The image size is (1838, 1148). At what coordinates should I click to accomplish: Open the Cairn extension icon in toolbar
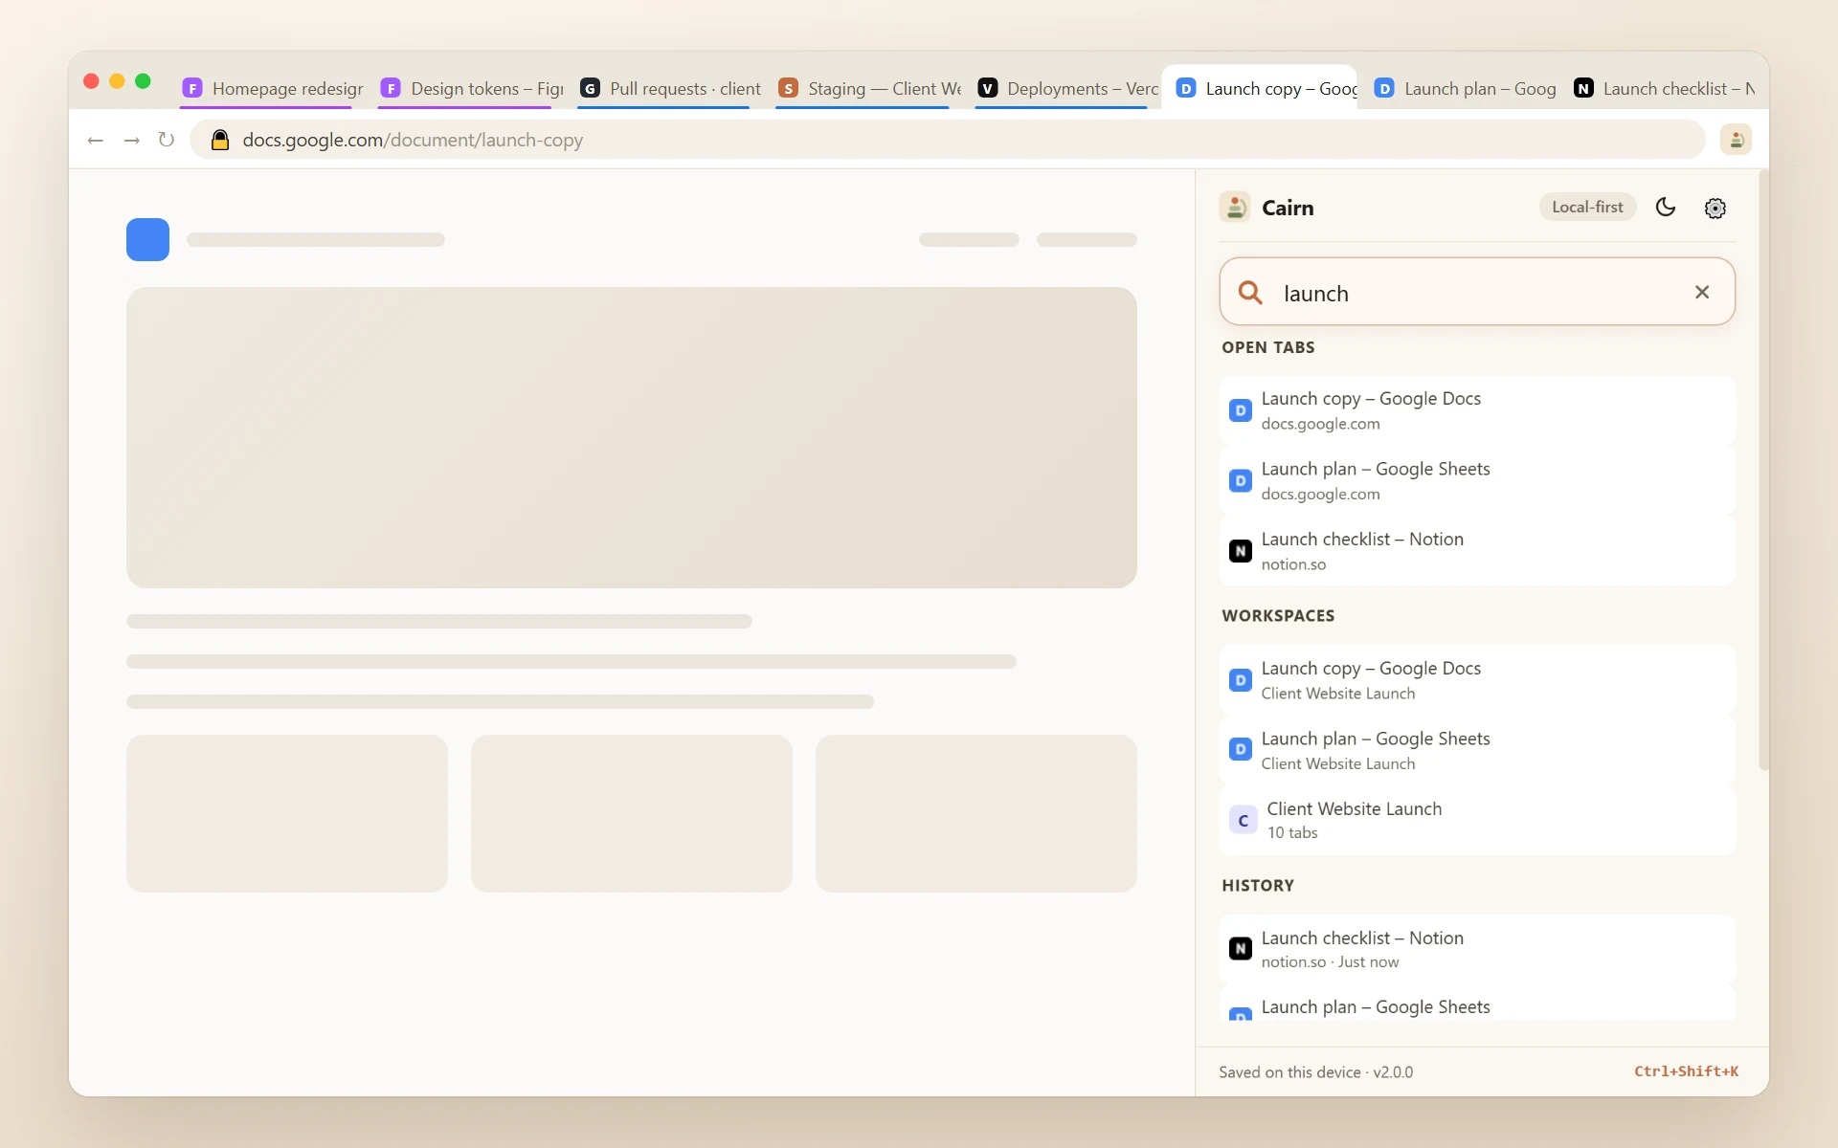coord(1736,141)
